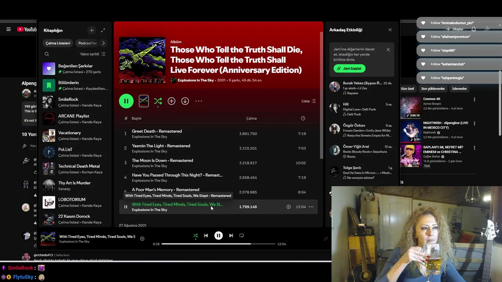Screen dimensions: 502x282
Task: Open album more options menu
Action: [x=199, y=101]
